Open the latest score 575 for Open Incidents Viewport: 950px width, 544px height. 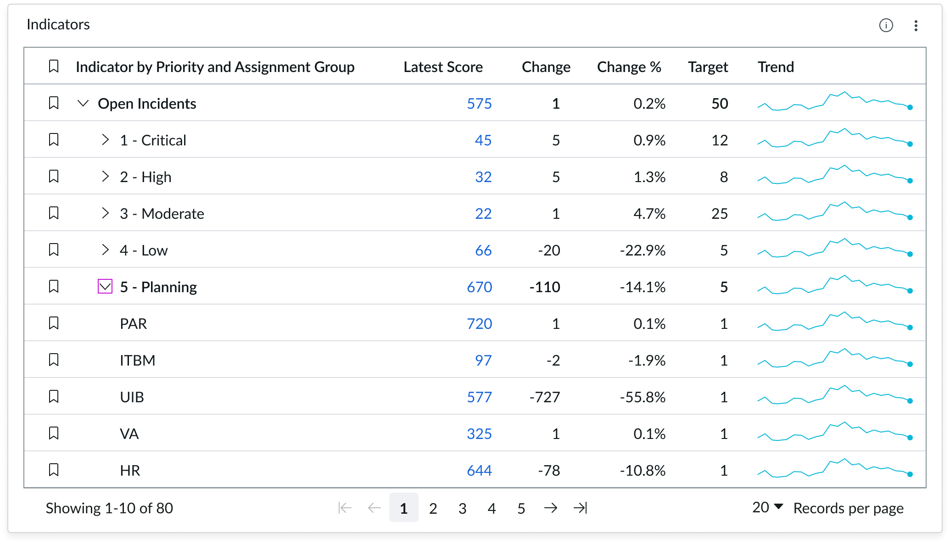[x=479, y=103]
